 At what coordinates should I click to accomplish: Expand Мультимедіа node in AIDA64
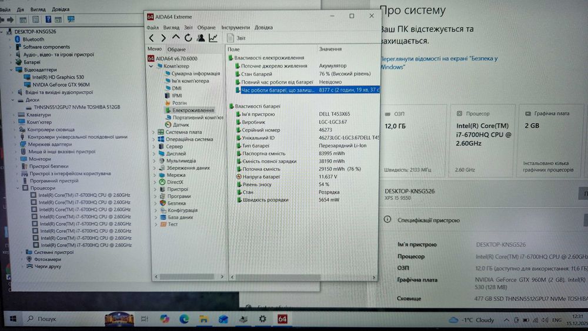pos(155,161)
